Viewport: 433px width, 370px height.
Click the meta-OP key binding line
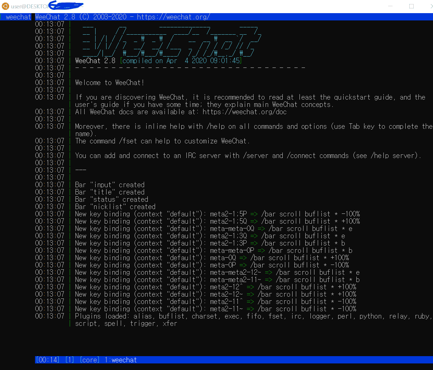click(212, 265)
